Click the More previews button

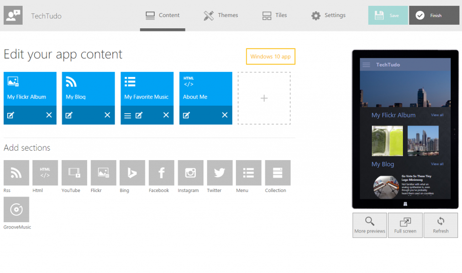click(370, 225)
